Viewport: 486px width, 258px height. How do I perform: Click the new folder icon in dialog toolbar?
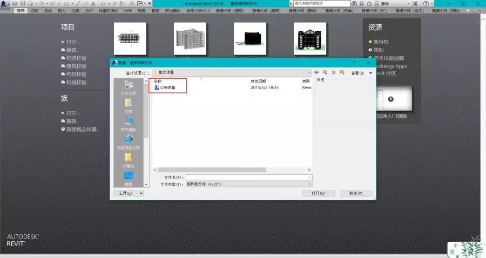coord(342,72)
